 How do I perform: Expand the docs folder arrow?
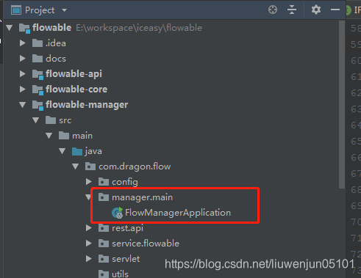point(23,59)
